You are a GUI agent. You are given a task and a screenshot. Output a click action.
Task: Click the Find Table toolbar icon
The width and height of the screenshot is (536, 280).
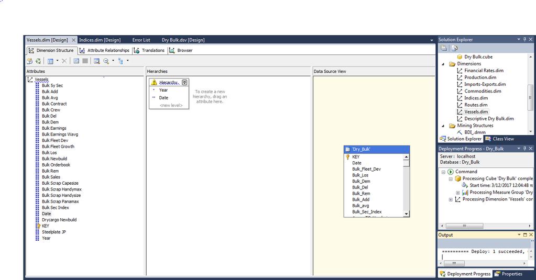[x=97, y=61]
